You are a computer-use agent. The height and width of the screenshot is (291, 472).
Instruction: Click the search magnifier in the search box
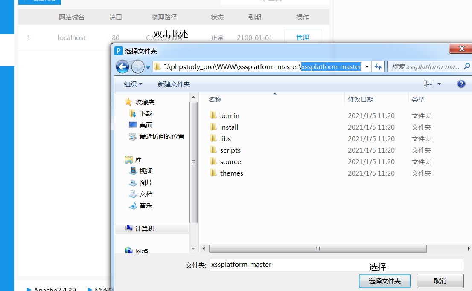pos(466,66)
